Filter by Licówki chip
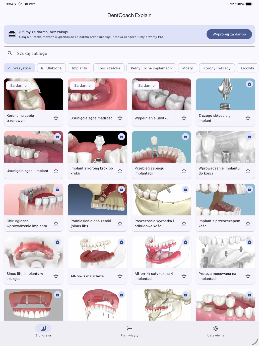 click(247, 68)
